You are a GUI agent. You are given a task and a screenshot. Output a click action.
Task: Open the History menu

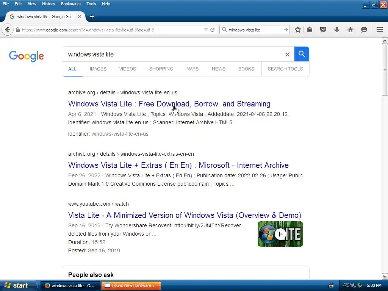[48, 4]
